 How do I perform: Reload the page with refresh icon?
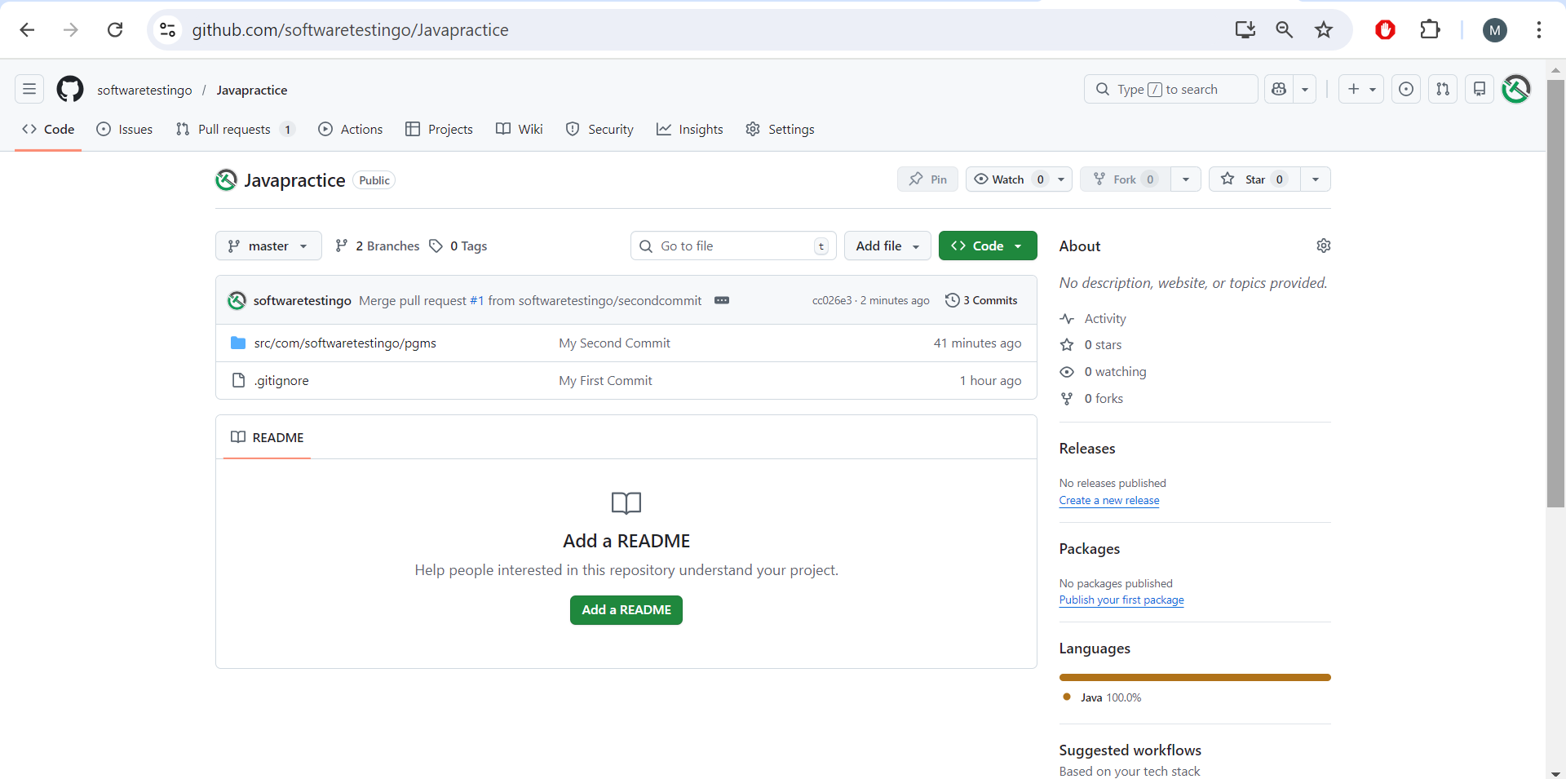point(115,30)
